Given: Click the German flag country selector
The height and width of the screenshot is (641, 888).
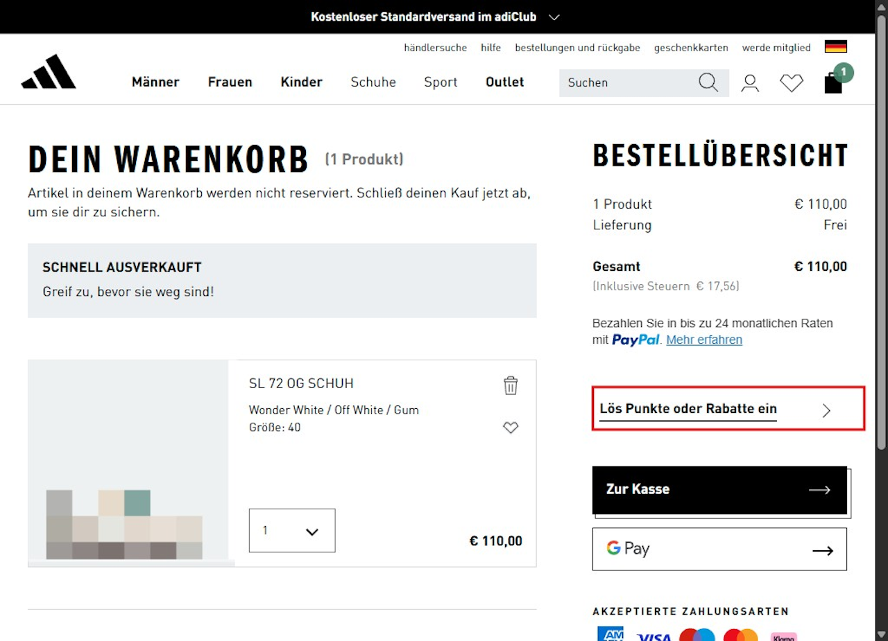Looking at the screenshot, I should click(836, 47).
